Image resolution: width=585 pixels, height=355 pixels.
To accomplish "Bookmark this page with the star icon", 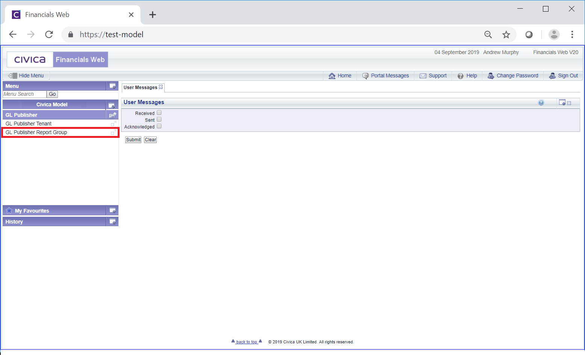I will click(506, 35).
